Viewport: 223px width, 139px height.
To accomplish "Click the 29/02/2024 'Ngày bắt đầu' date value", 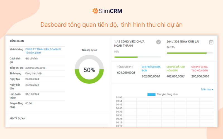I will [x=32, y=85].
